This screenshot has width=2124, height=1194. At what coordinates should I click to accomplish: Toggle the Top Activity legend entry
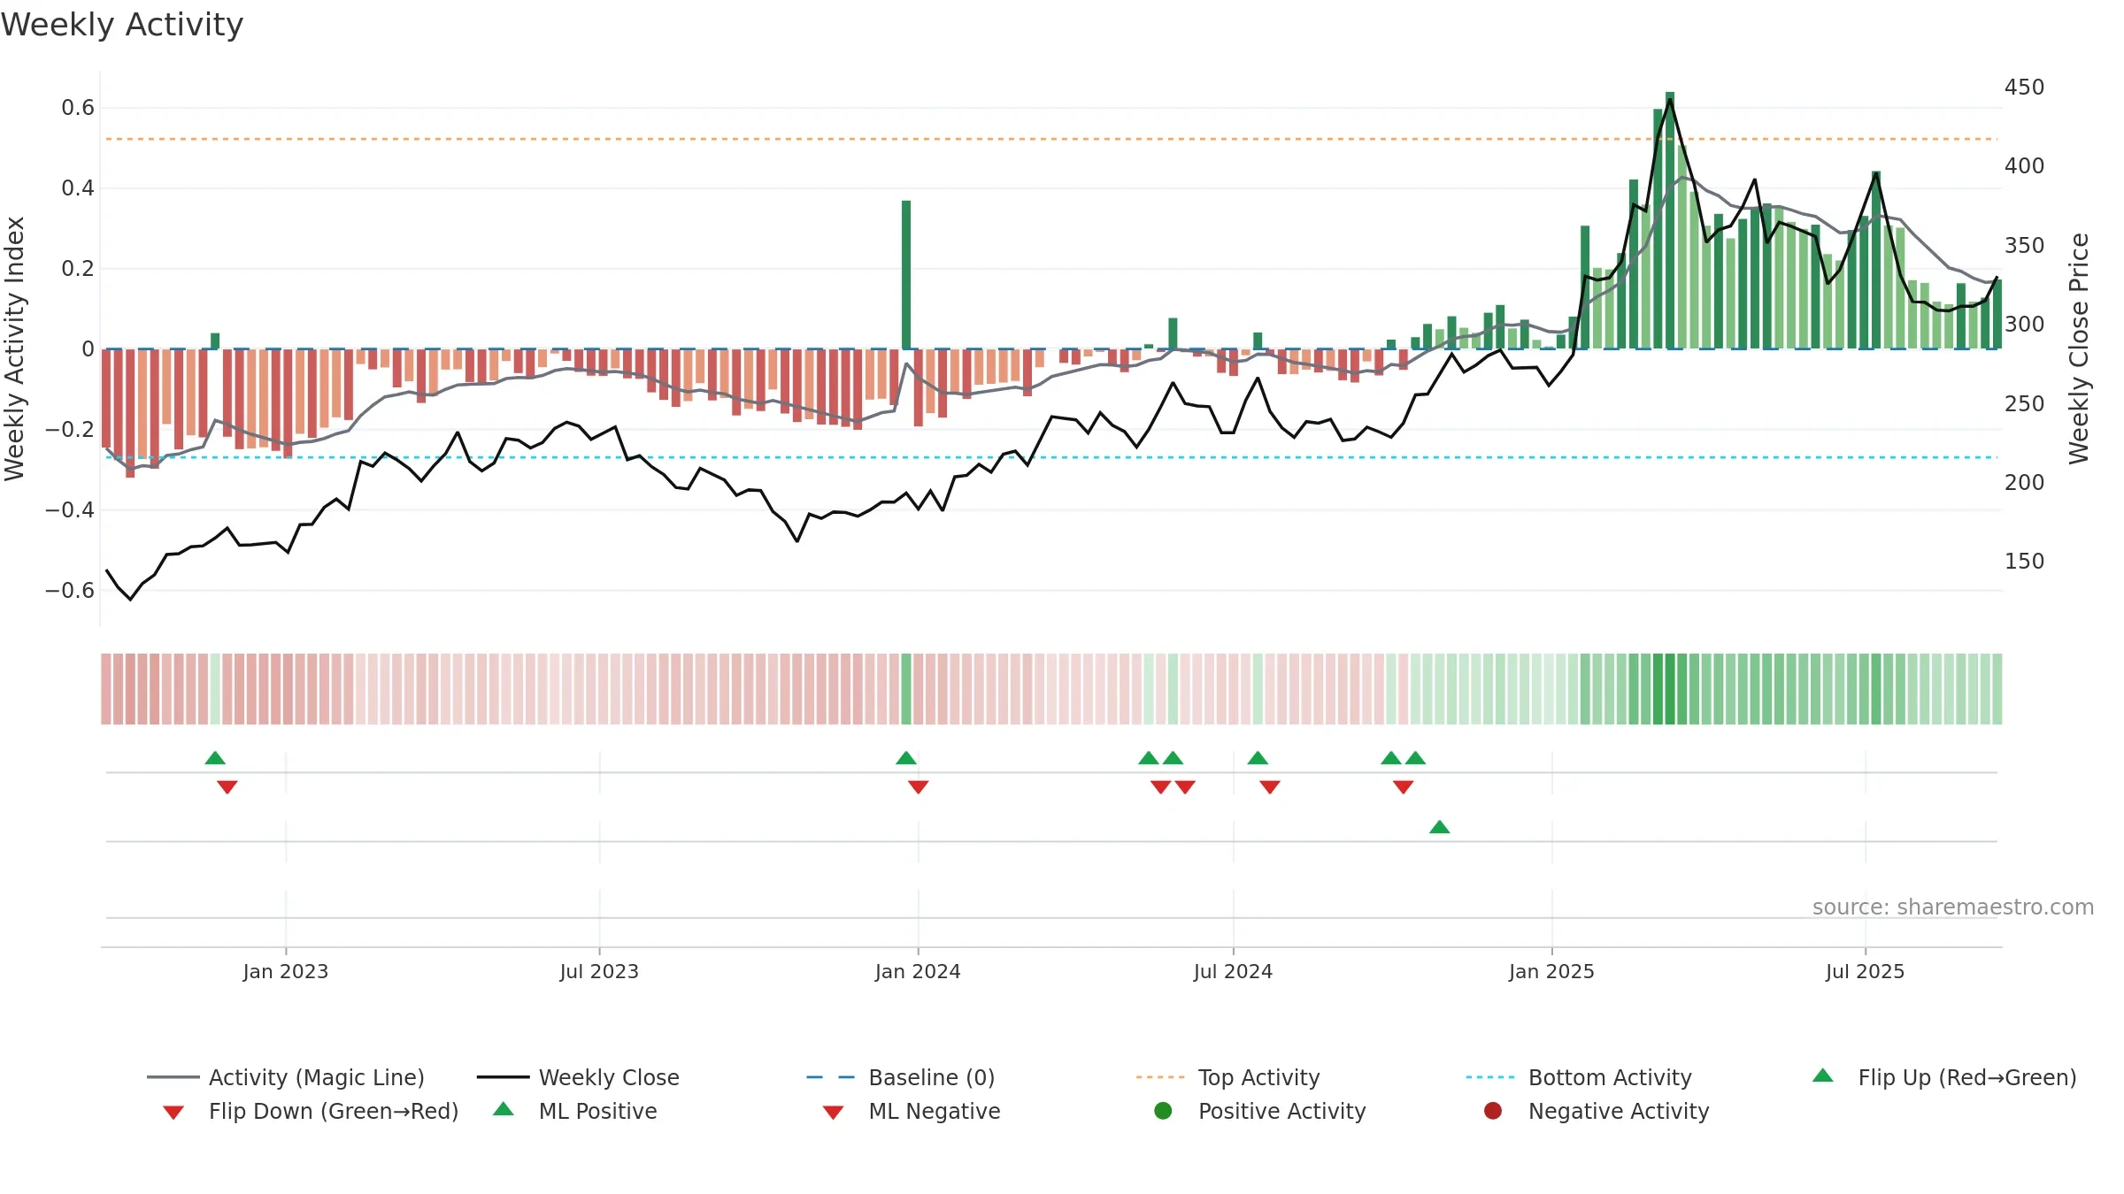[1227, 1077]
